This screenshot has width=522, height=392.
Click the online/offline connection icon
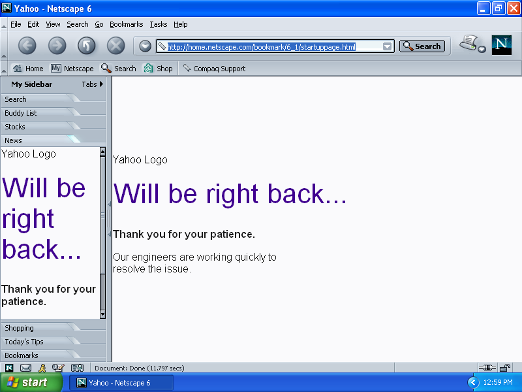coord(487,368)
